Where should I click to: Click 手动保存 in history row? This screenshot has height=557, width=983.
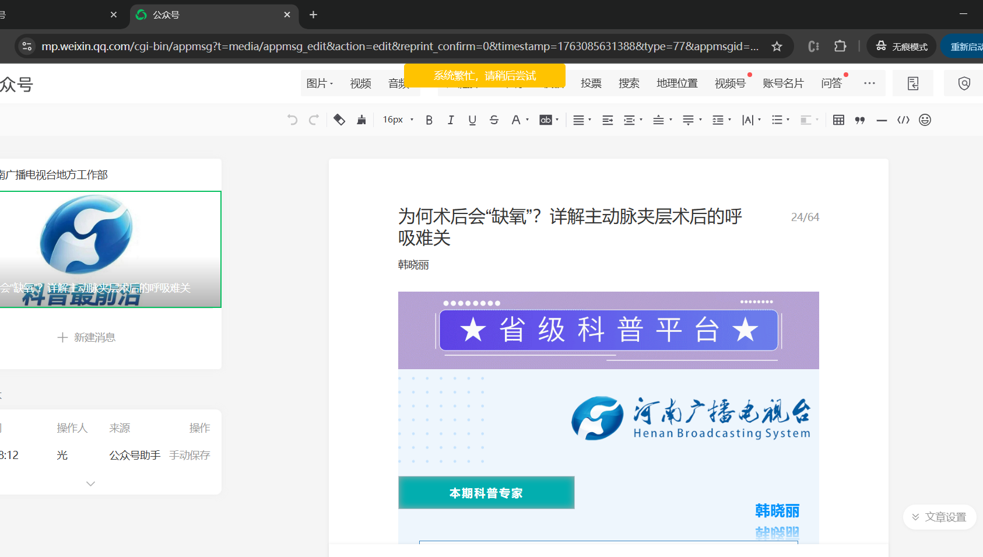click(x=189, y=455)
